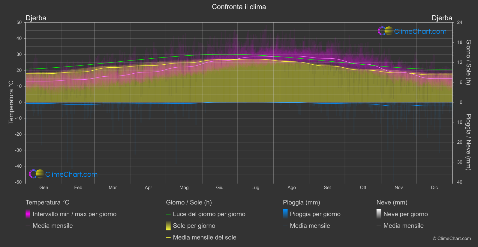Image resolution: width=478 pixels, height=247 pixels.
Task: Click the '50' temperature axis tick
Action: pos(19,22)
